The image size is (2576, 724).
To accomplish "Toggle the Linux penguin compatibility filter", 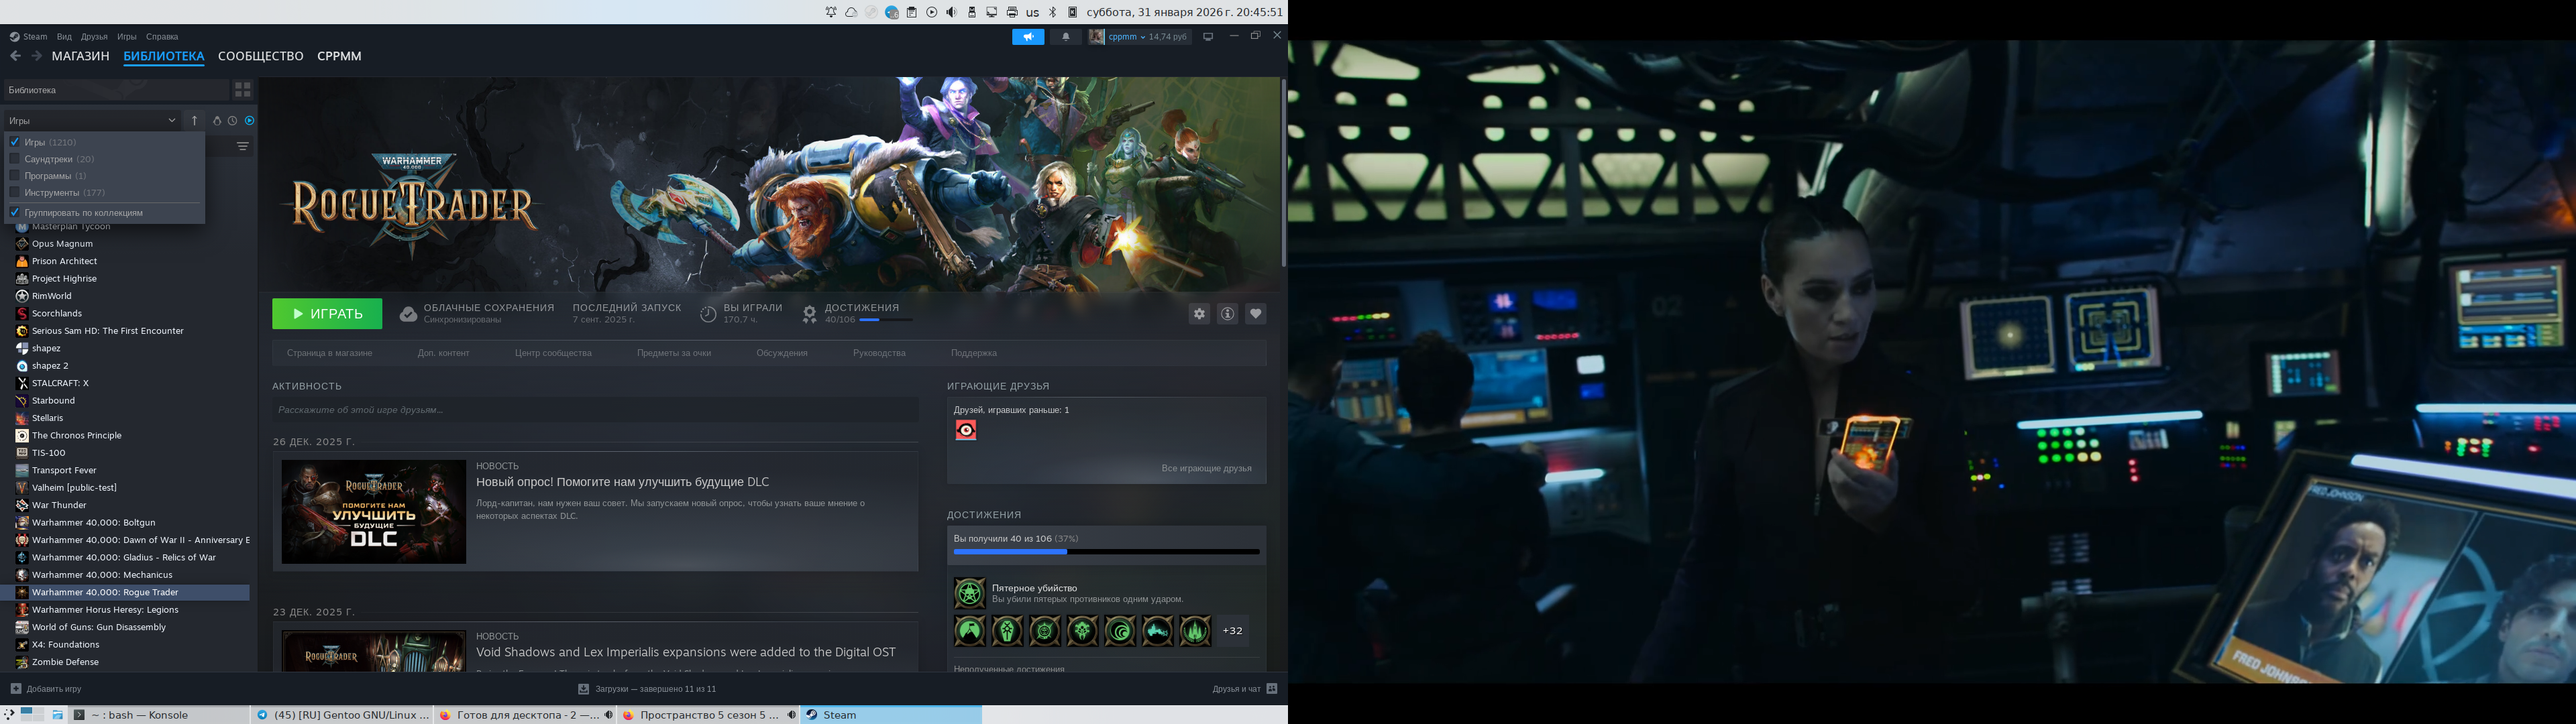I will pyautogui.click(x=217, y=121).
